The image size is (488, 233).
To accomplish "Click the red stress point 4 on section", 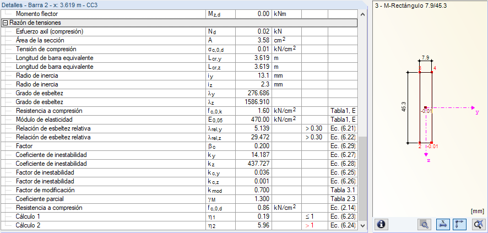I will click(432, 72).
